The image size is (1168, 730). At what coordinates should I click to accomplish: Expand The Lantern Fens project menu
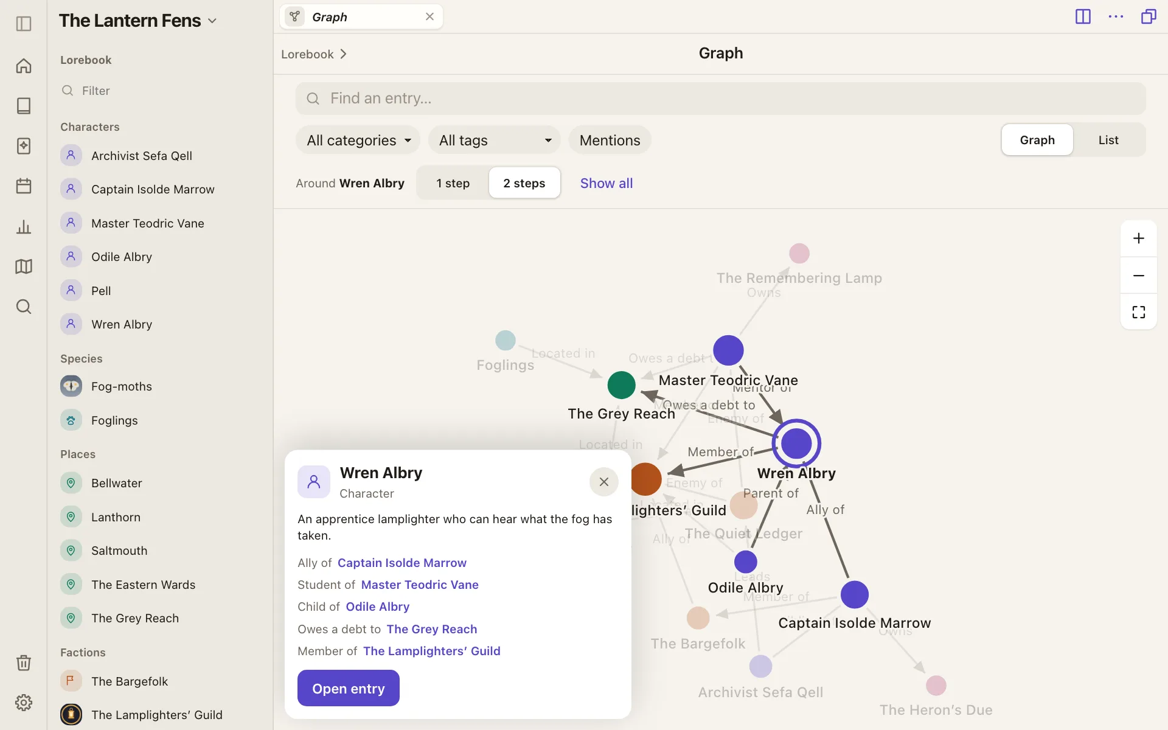point(138,21)
